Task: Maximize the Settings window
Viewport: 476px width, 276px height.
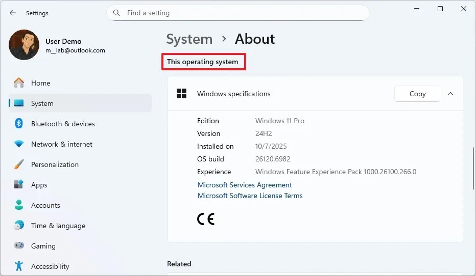Action: point(440,9)
